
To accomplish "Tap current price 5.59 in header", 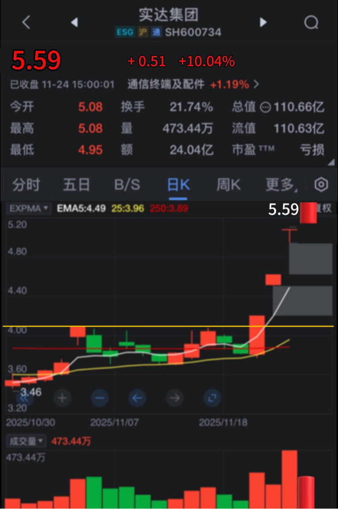I will pyautogui.click(x=36, y=60).
